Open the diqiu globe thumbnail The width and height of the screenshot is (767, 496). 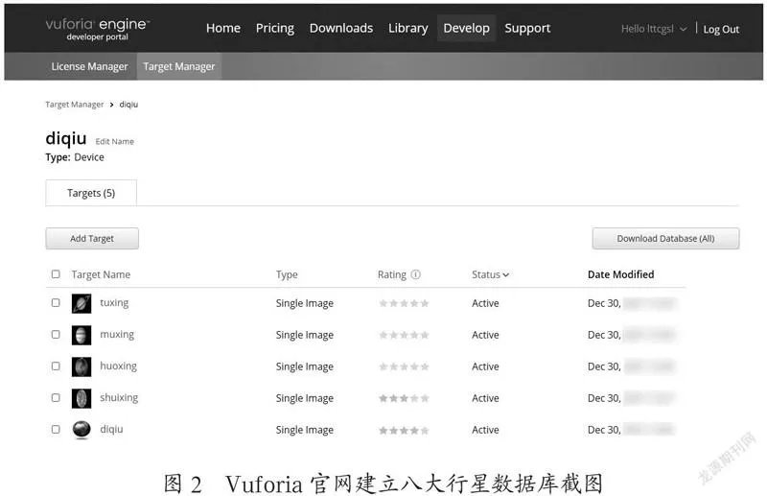point(81,430)
